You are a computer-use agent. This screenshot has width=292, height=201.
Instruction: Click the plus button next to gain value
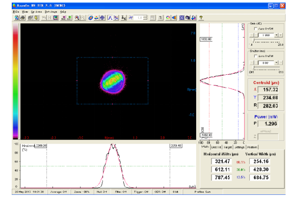click(x=276, y=35)
